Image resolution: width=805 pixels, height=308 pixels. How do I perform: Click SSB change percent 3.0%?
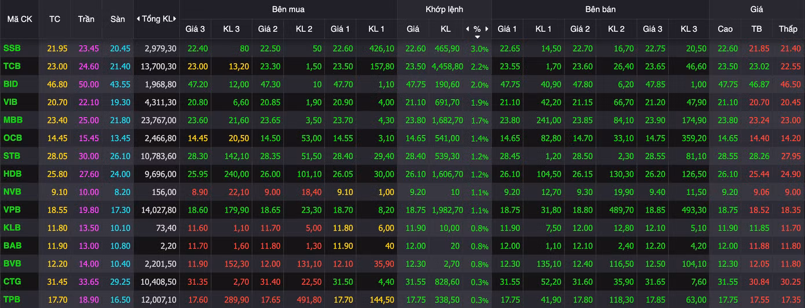coord(480,49)
